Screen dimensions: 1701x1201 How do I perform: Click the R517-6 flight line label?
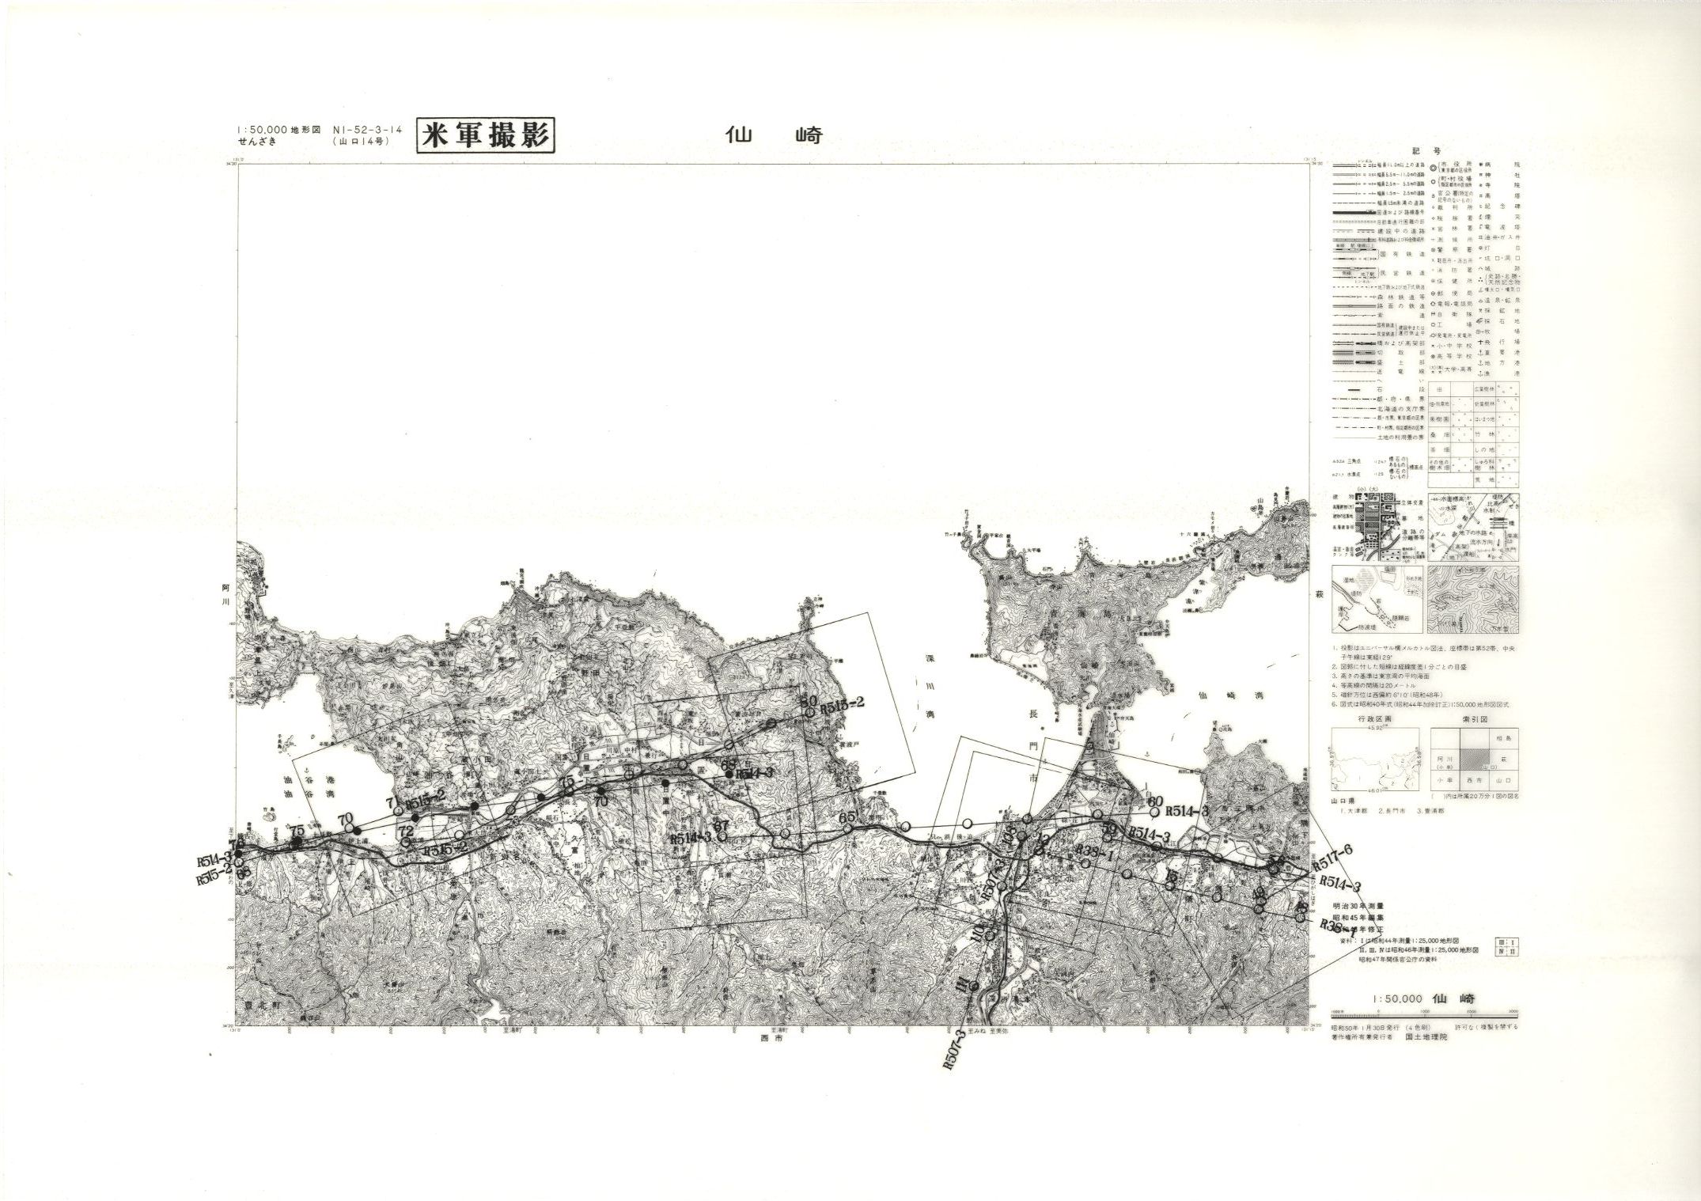[x=1332, y=858]
